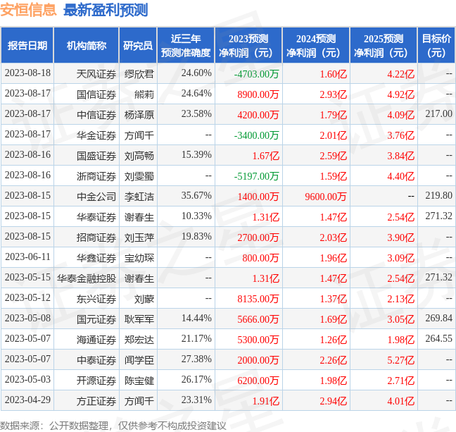
Task: Click analyst name 宝幼琛
Action: [x=139, y=258]
